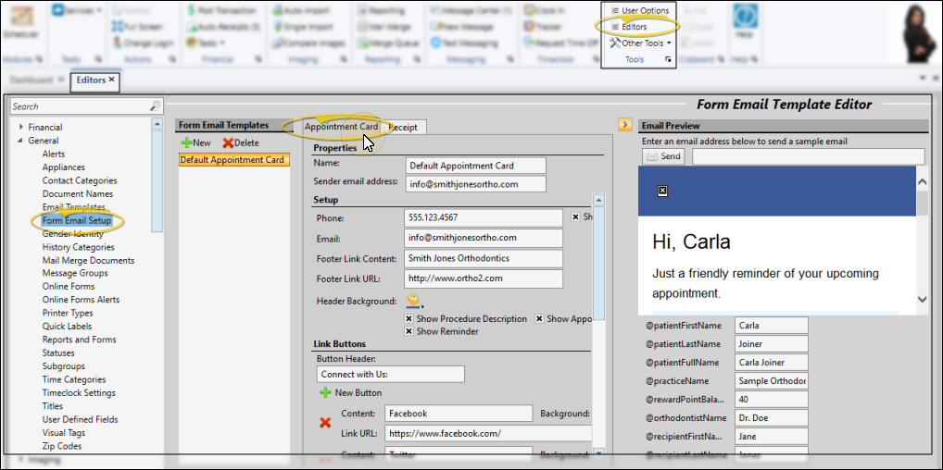This screenshot has height=470, width=943.
Task: Click the Footer Link URL field
Action: tap(484, 278)
